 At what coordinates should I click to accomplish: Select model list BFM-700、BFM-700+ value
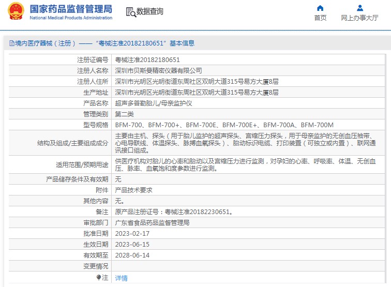click(x=224, y=125)
